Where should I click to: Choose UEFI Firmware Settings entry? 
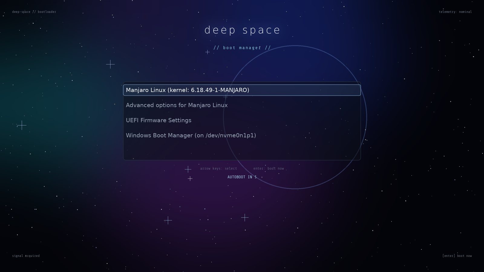(x=242, y=120)
